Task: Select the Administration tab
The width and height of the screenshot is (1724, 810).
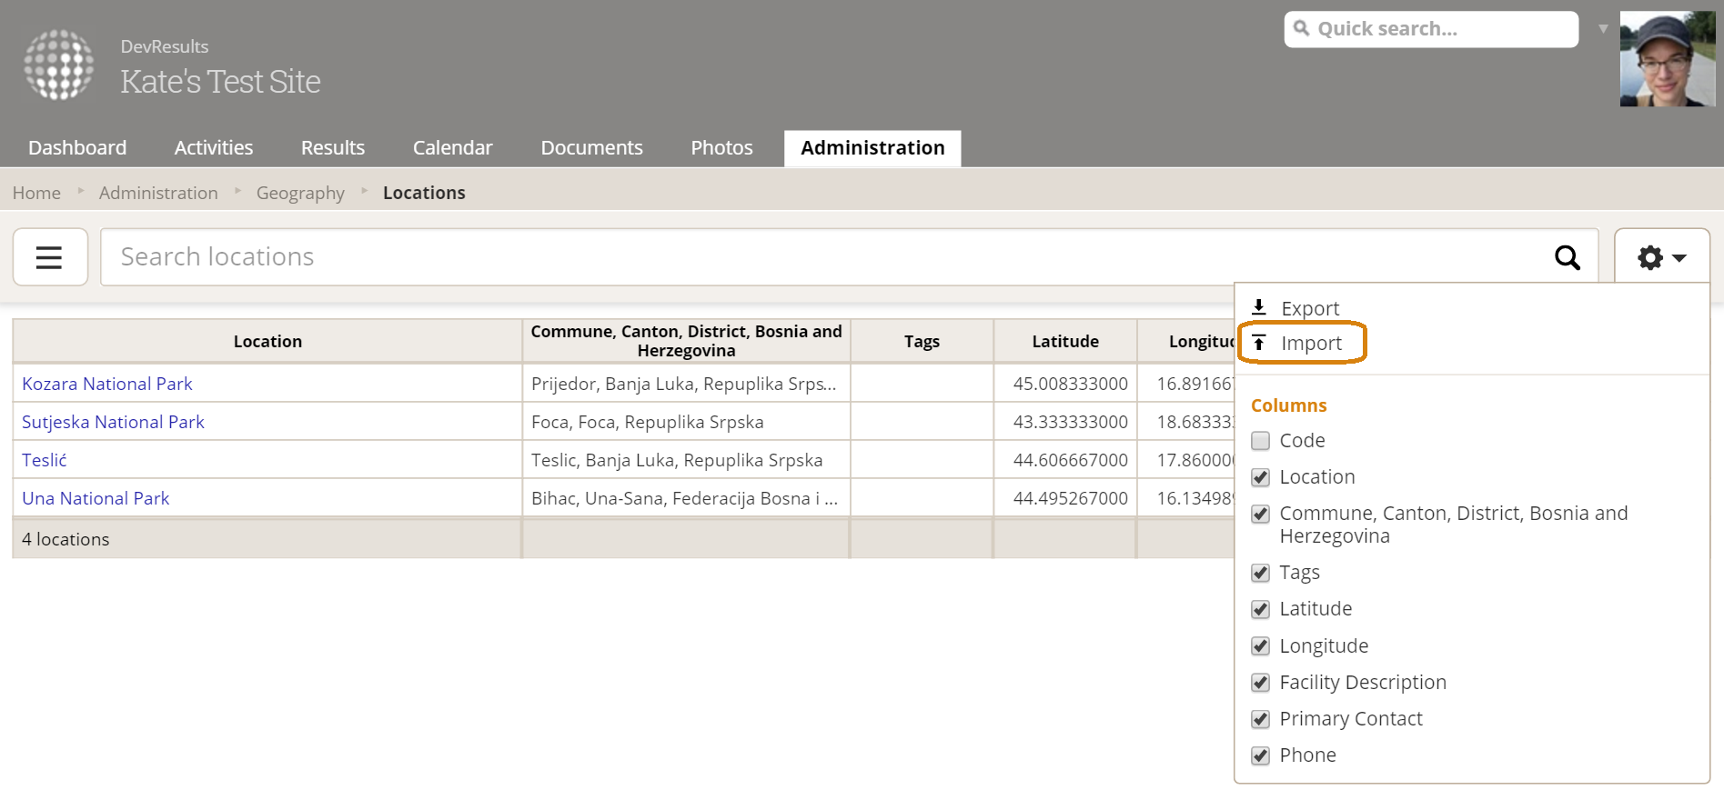Action: pos(872,148)
